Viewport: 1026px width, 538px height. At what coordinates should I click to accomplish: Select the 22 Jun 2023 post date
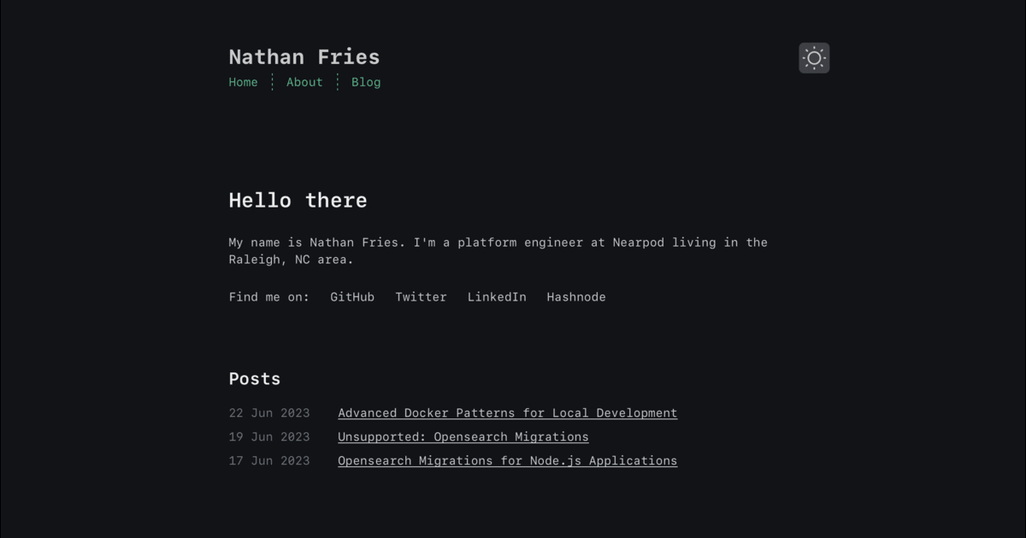[x=269, y=412]
